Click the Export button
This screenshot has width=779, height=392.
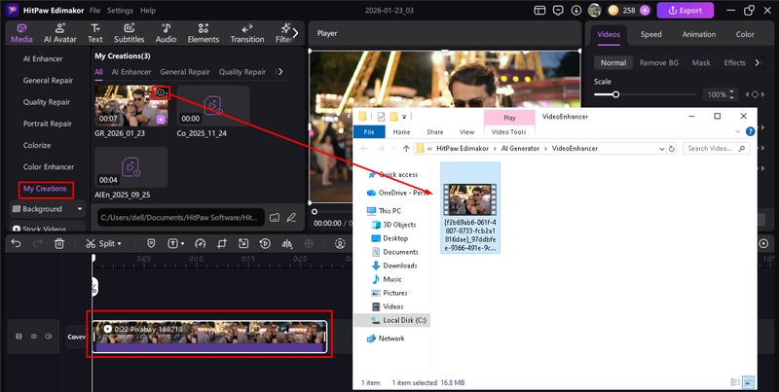tap(686, 11)
